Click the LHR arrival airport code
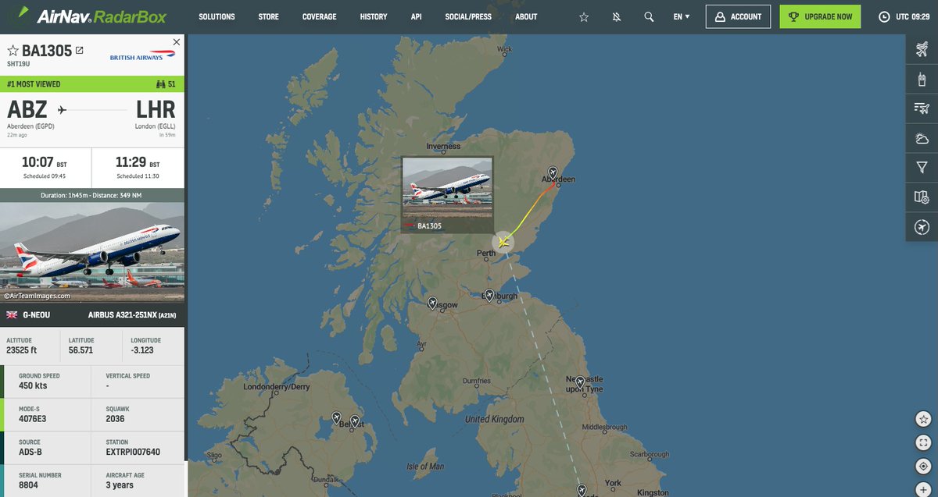Image resolution: width=938 pixels, height=497 pixels. (156, 109)
